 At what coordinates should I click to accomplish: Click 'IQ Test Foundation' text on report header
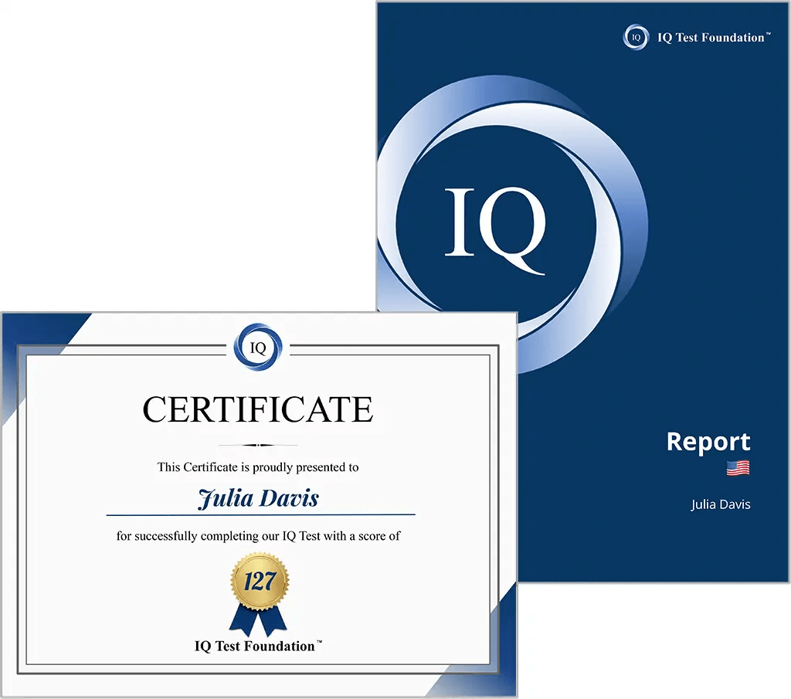[x=714, y=37]
